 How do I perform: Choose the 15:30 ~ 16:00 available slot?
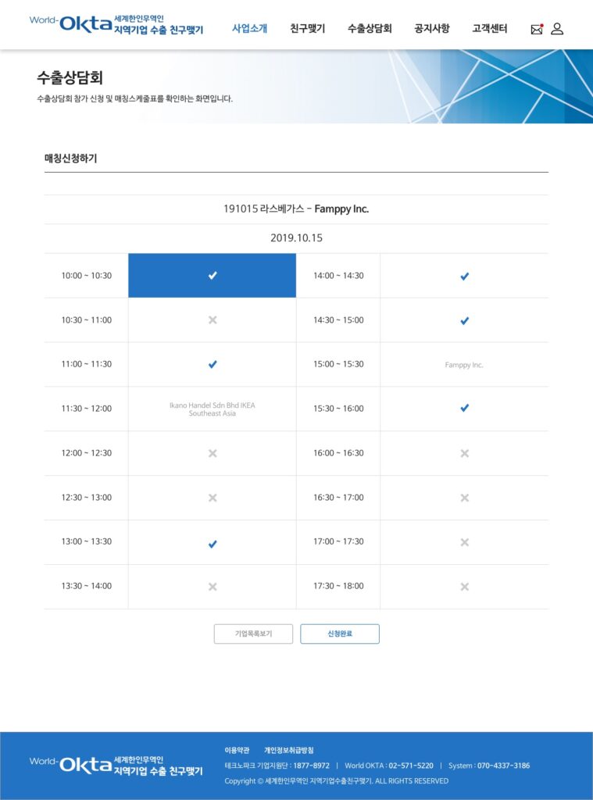pos(464,409)
